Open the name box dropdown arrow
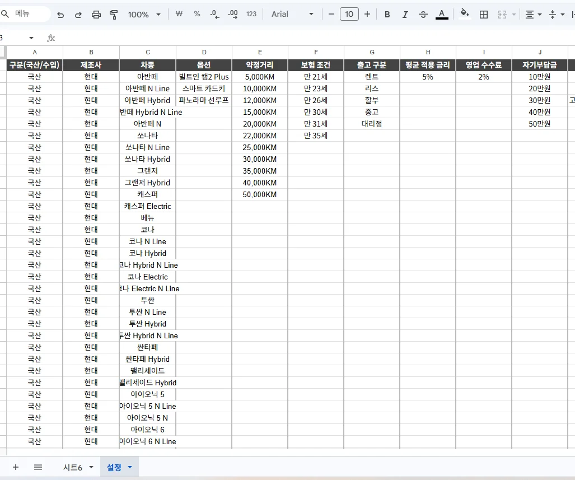 tap(31, 38)
